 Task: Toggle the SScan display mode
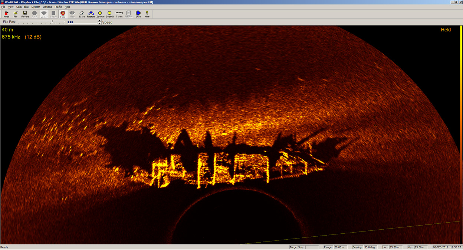[x=53, y=14]
